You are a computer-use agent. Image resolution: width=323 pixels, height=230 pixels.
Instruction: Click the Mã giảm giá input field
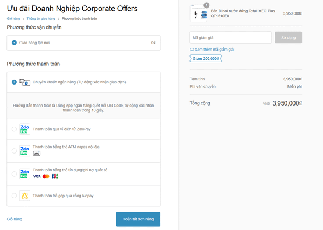tap(230, 37)
